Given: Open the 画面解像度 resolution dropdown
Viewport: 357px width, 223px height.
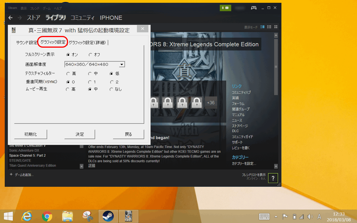Looking at the screenshot, I should click(x=122, y=65).
